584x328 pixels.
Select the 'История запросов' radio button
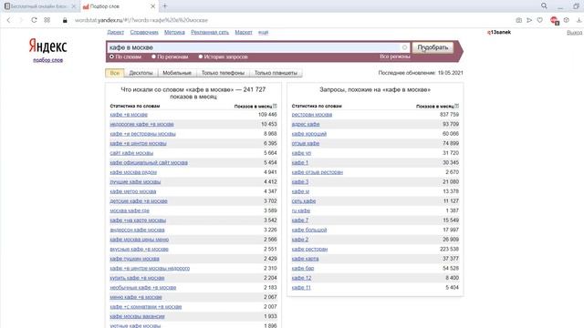click(201, 56)
